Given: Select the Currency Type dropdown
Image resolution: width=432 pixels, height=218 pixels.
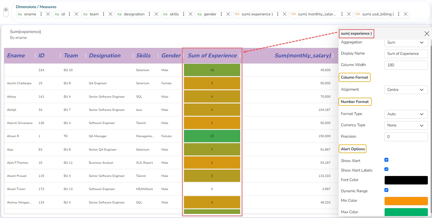Looking at the screenshot, I should coord(406,125).
